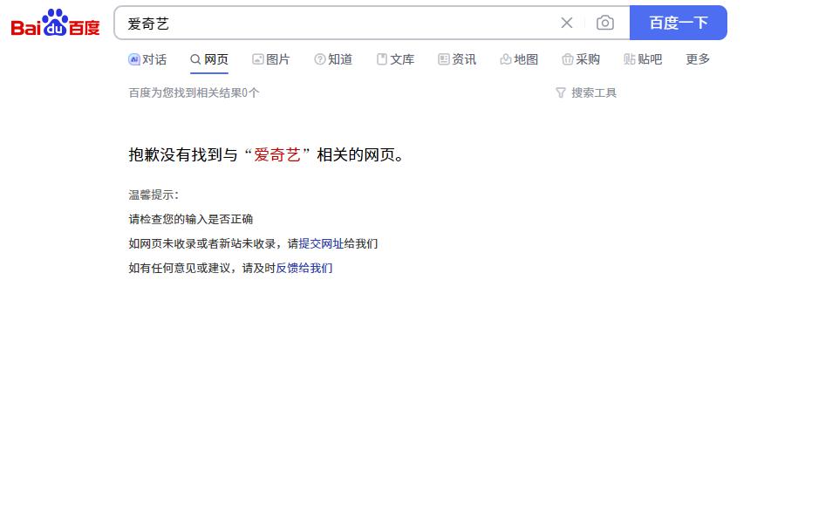Viewport: 839px width, 512px height.
Task: Select the AI icon beside 对话
Action: 133,59
